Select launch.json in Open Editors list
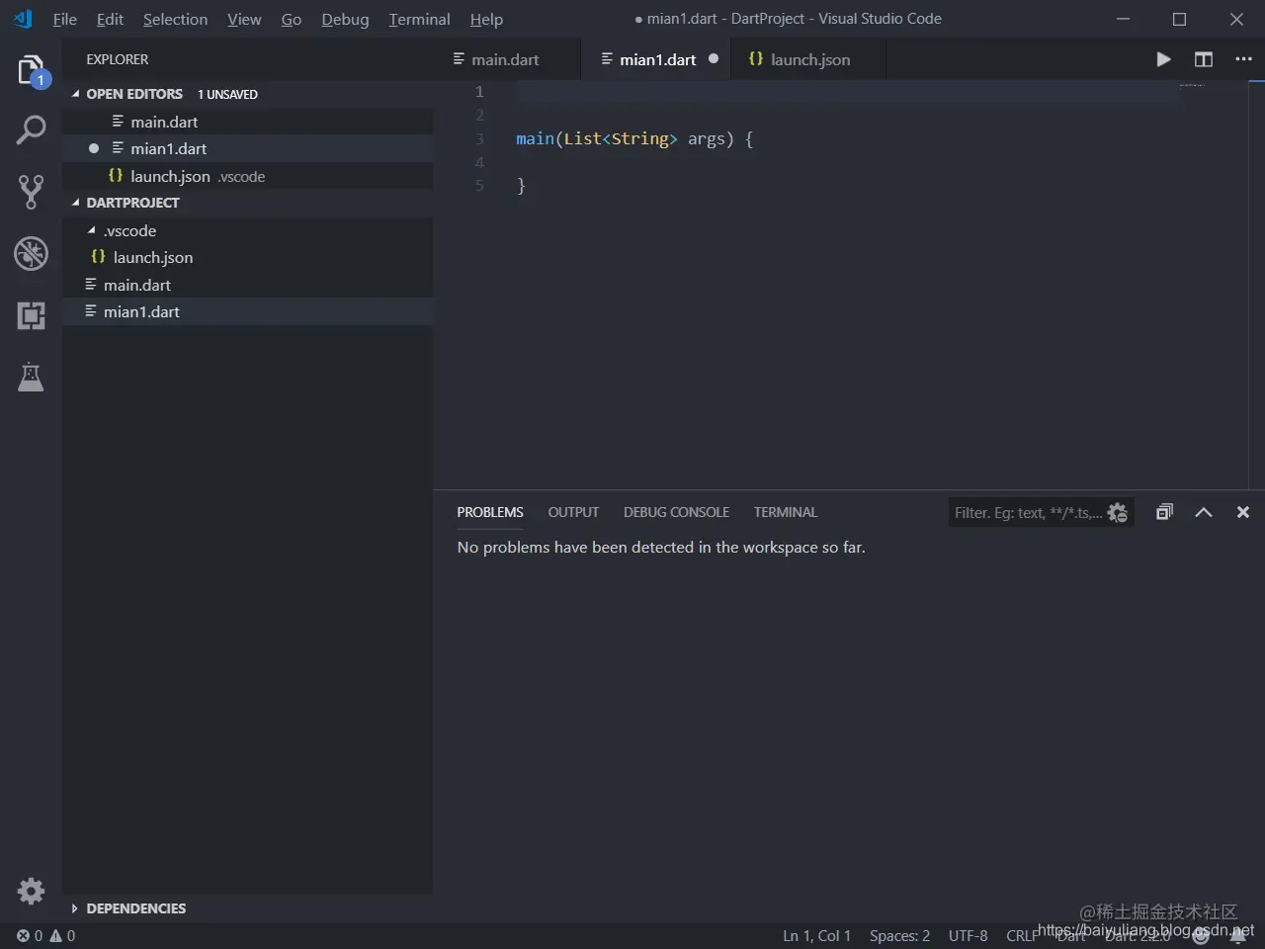This screenshot has width=1265, height=949. coord(248,176)
